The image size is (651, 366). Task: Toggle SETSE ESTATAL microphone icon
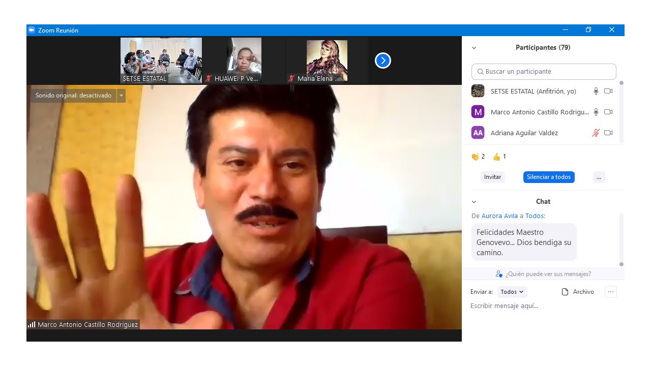[596, 91]
